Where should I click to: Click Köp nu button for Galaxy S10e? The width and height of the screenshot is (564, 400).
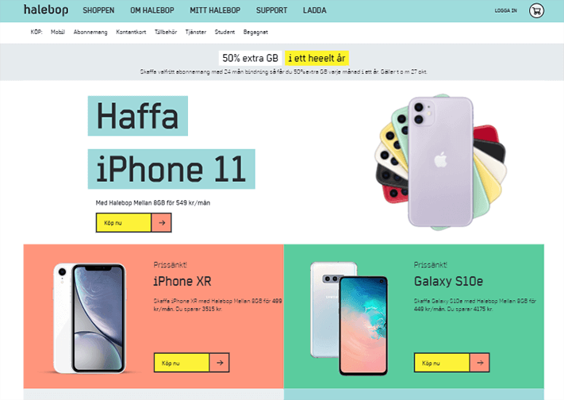click(x=442, y=363)
